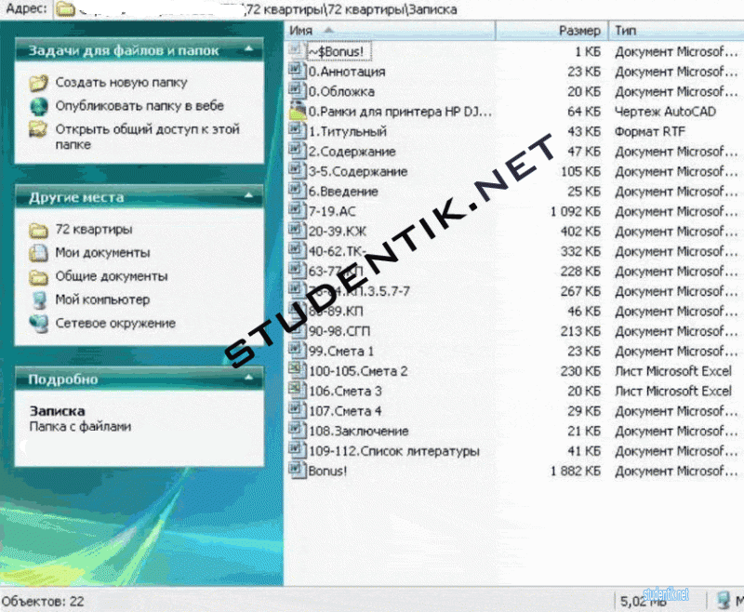Click the Word icon of the Bonus! file
This screenshot has width=744, height=612.
tap(298, 470)
